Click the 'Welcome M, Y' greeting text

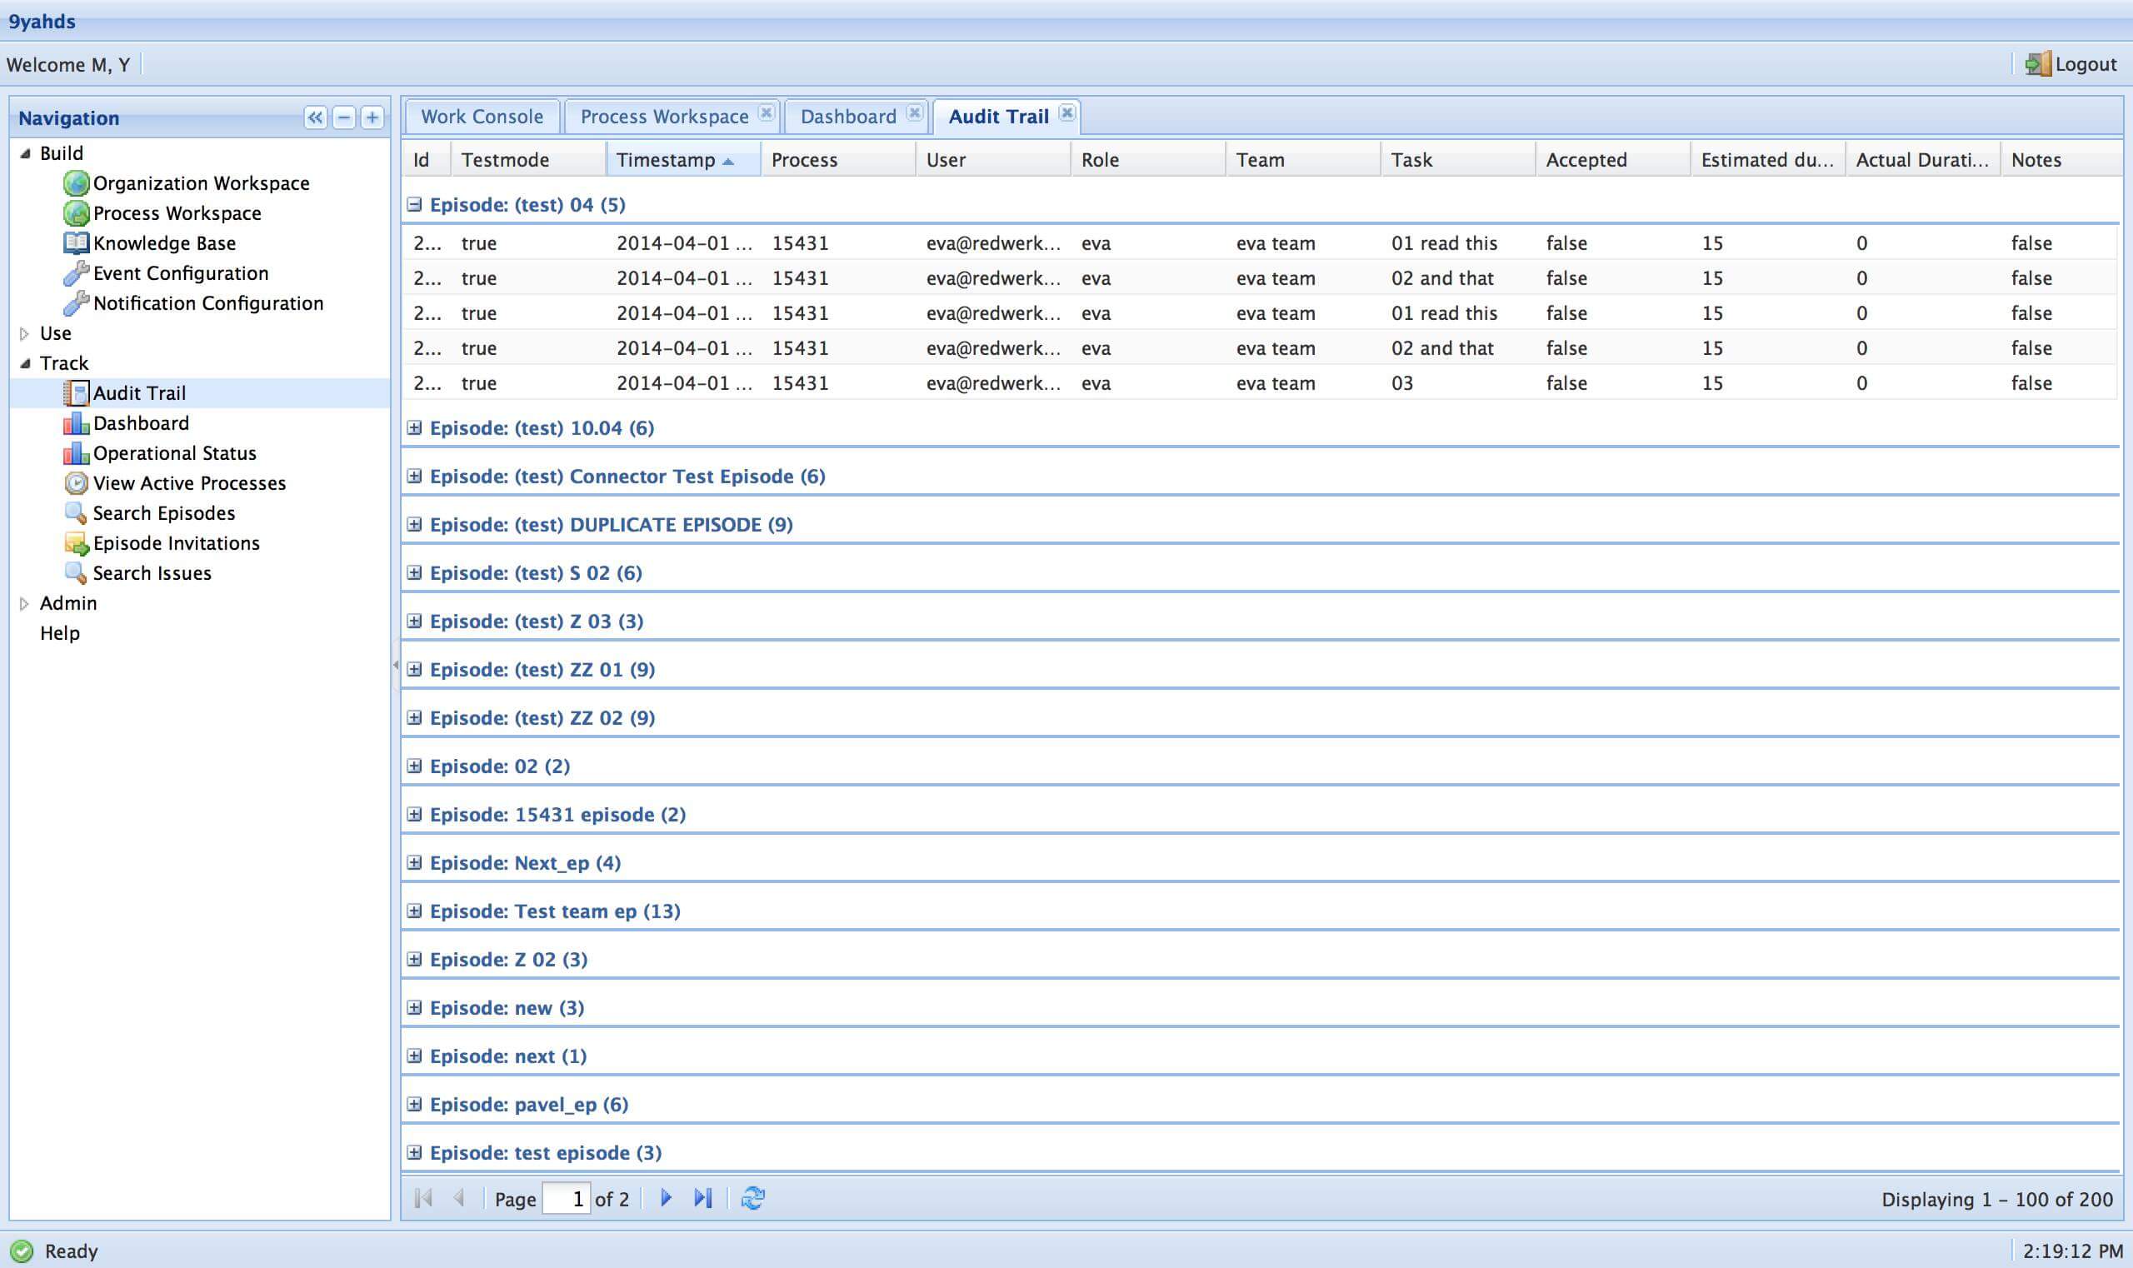coord(68,65)
